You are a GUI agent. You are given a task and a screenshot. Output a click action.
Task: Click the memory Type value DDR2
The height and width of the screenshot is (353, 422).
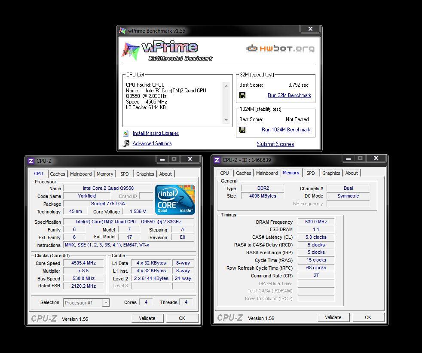point(263,188)
